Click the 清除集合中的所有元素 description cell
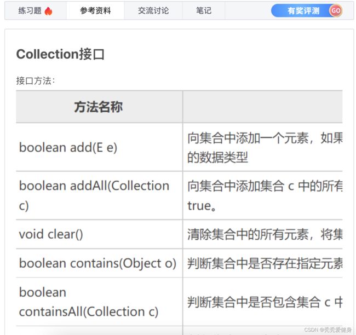This screenshot has height=335, width=356. [x=263, y=234]
